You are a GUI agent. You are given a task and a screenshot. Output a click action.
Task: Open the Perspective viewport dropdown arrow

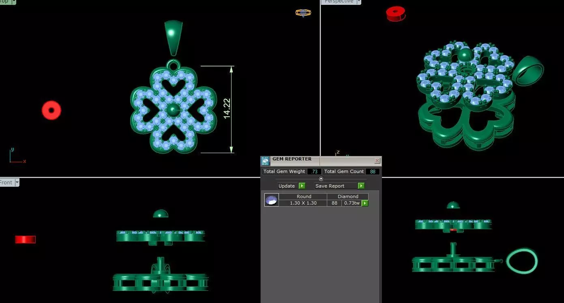coord(358,2)
